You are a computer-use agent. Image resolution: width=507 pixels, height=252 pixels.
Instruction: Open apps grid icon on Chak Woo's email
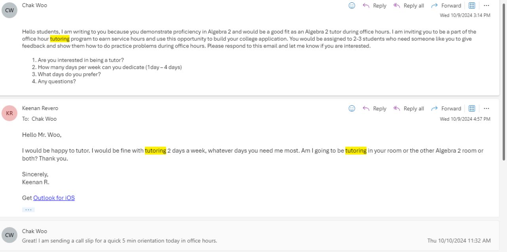(472, 6)
